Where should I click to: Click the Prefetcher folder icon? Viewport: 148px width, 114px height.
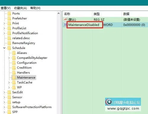click(x=9, y=18)
